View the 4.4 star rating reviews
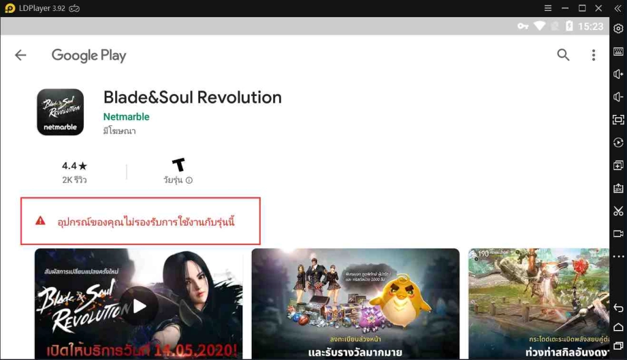Viewport: 627px width, 360px height. tap(74, 172)
